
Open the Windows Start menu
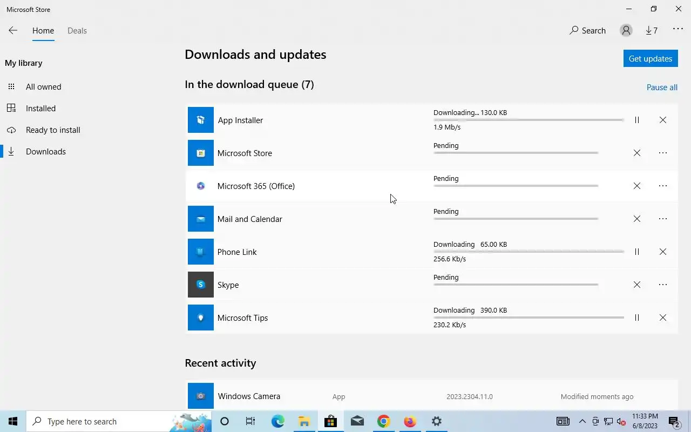click(x=13, y=421)
